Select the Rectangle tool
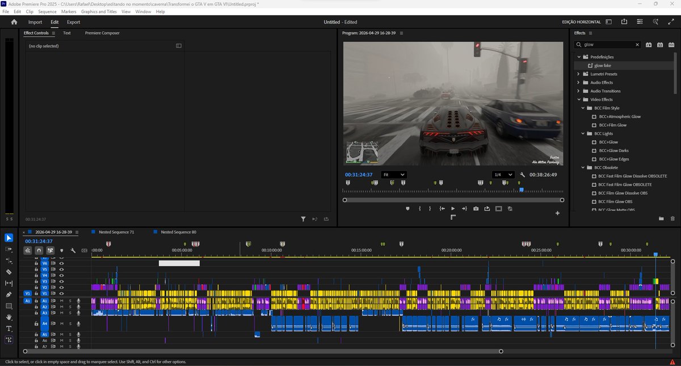The image size is (681, 366). point(9,306)
